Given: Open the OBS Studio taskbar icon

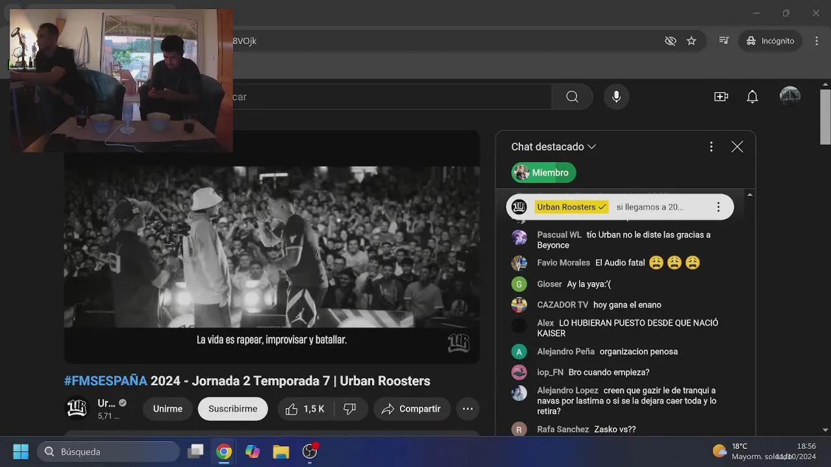Looking at the screenshot, I should (x=310, y=451).
